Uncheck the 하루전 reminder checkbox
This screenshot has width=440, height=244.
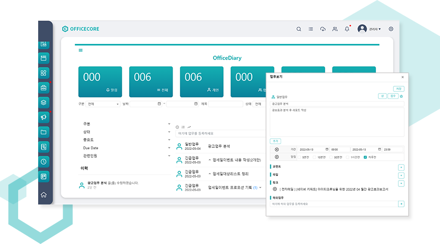(365, 157)
